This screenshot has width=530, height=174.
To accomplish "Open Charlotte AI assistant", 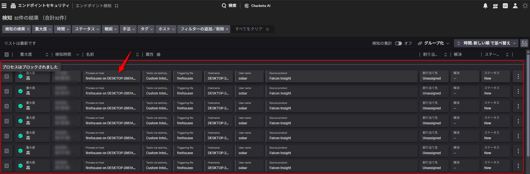I will pos(258,6).
